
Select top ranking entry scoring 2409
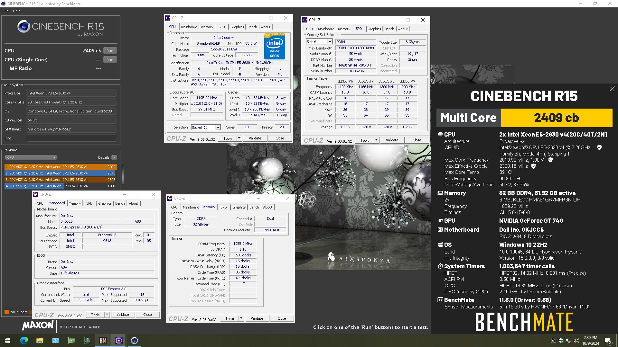click(x=61, y=167)
